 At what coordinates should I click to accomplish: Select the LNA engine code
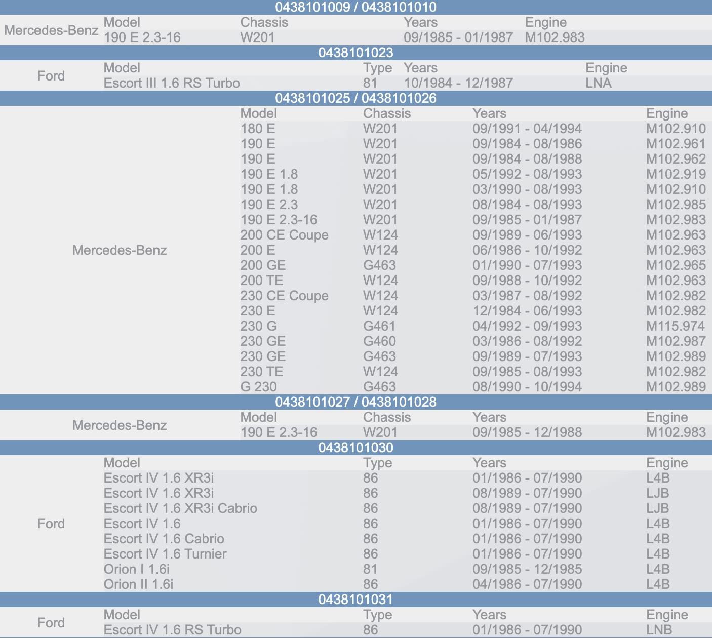[599, 83]
